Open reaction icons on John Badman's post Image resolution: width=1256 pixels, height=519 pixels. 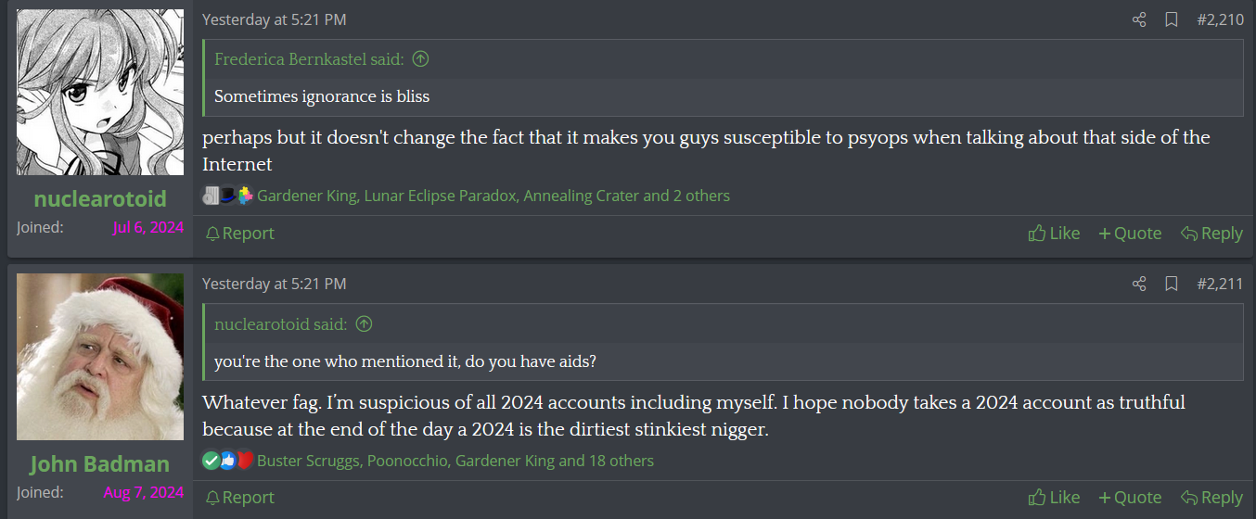click(x=227, y=461)
